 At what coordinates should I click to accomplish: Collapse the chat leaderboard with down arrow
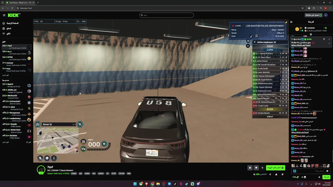click(311, 35)
